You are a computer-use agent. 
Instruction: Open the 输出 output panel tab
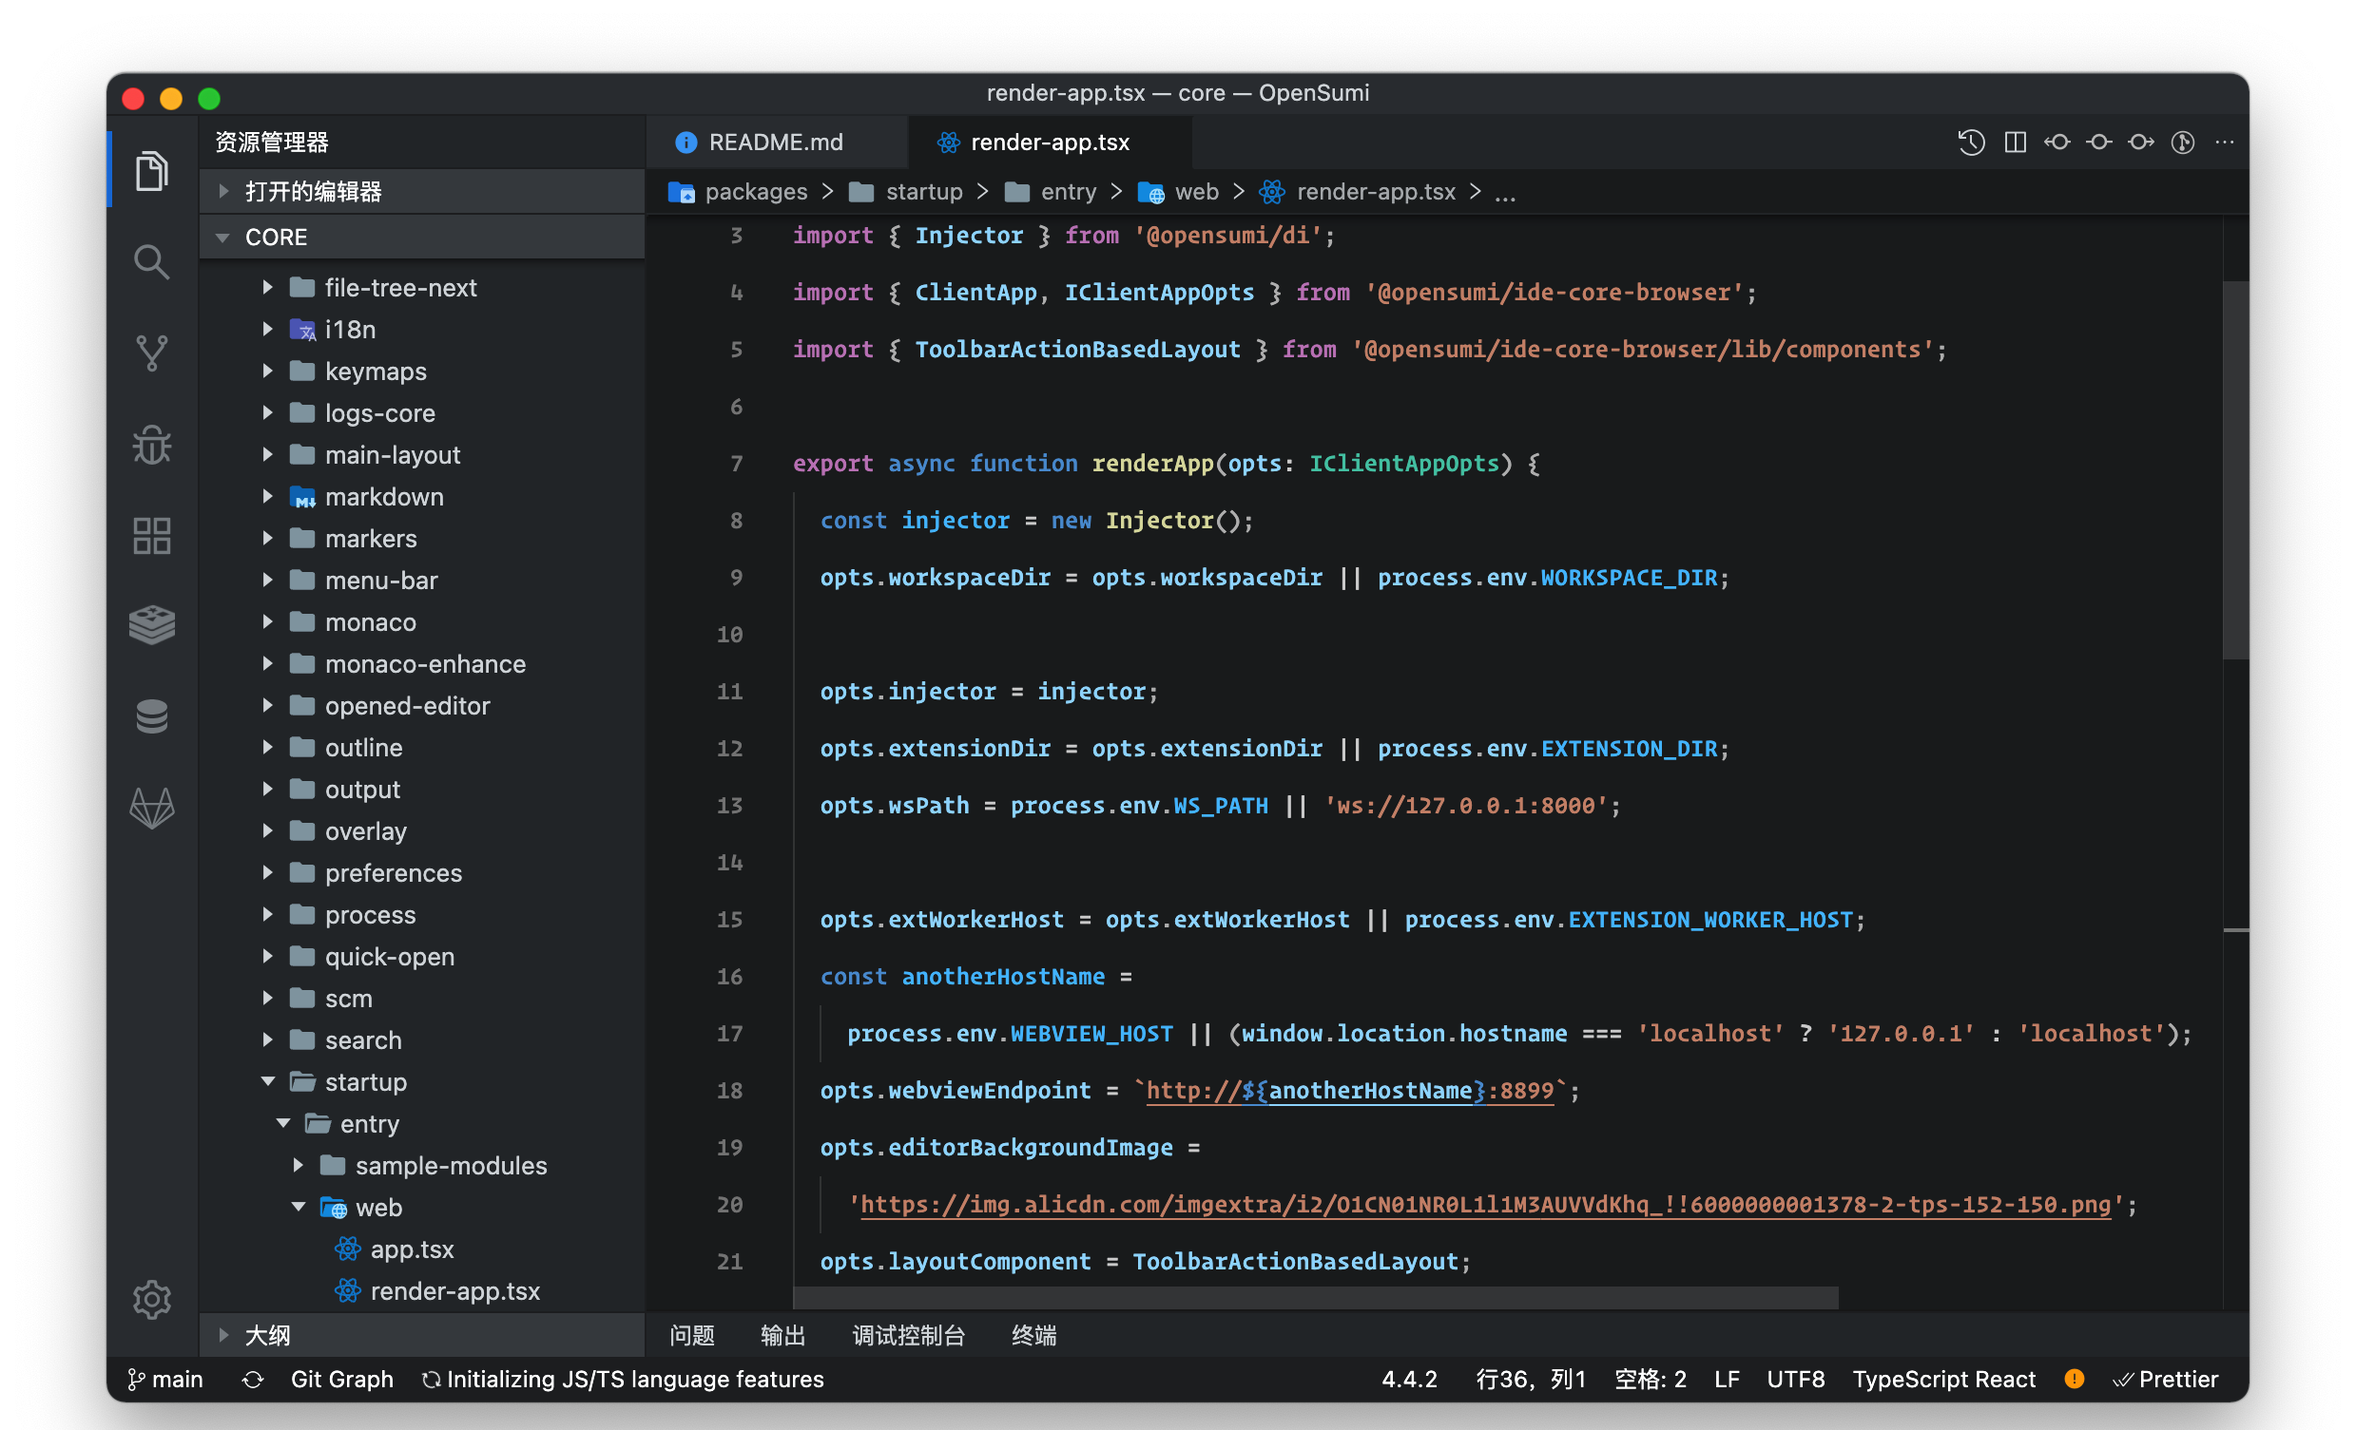point(783,1335)
